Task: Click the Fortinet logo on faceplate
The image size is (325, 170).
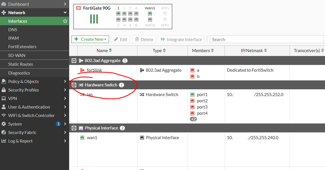Action: point(78,8)
